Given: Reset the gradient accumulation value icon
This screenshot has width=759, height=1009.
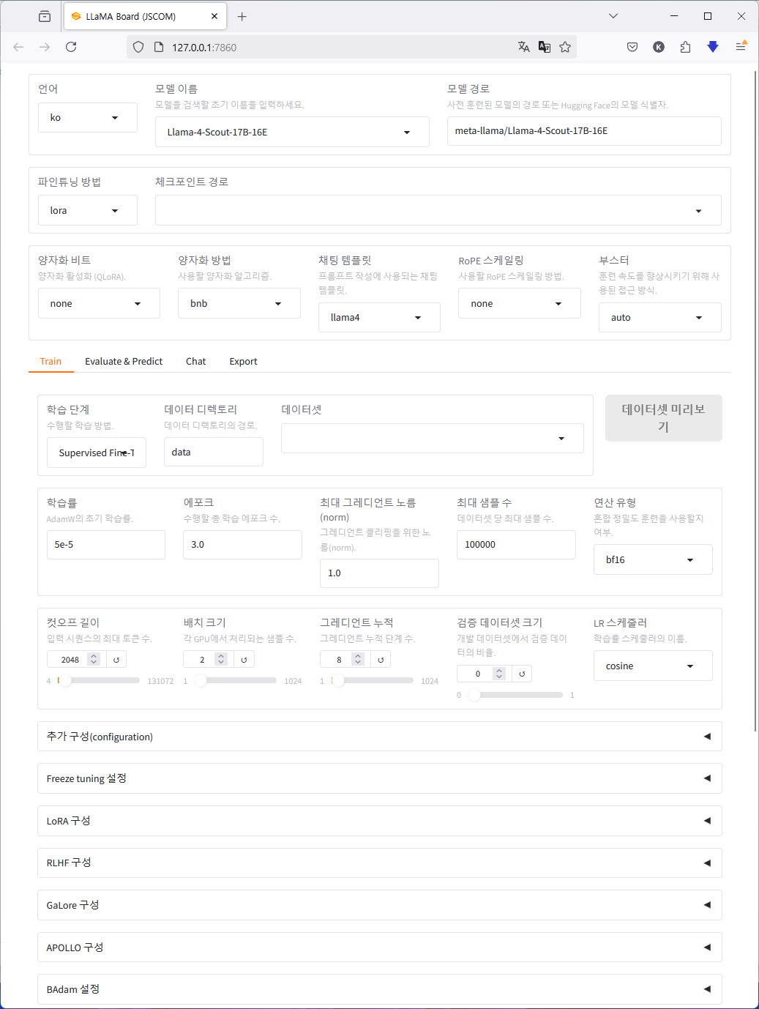Looking at the screenshot, I should (381, 660).
